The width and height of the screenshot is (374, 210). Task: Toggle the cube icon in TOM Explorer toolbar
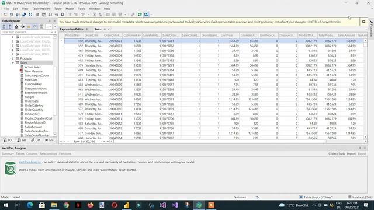[x=22, y=27]
